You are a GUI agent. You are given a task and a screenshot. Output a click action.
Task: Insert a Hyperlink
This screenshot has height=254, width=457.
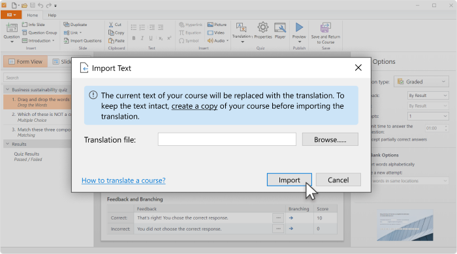tap(191, 25)
